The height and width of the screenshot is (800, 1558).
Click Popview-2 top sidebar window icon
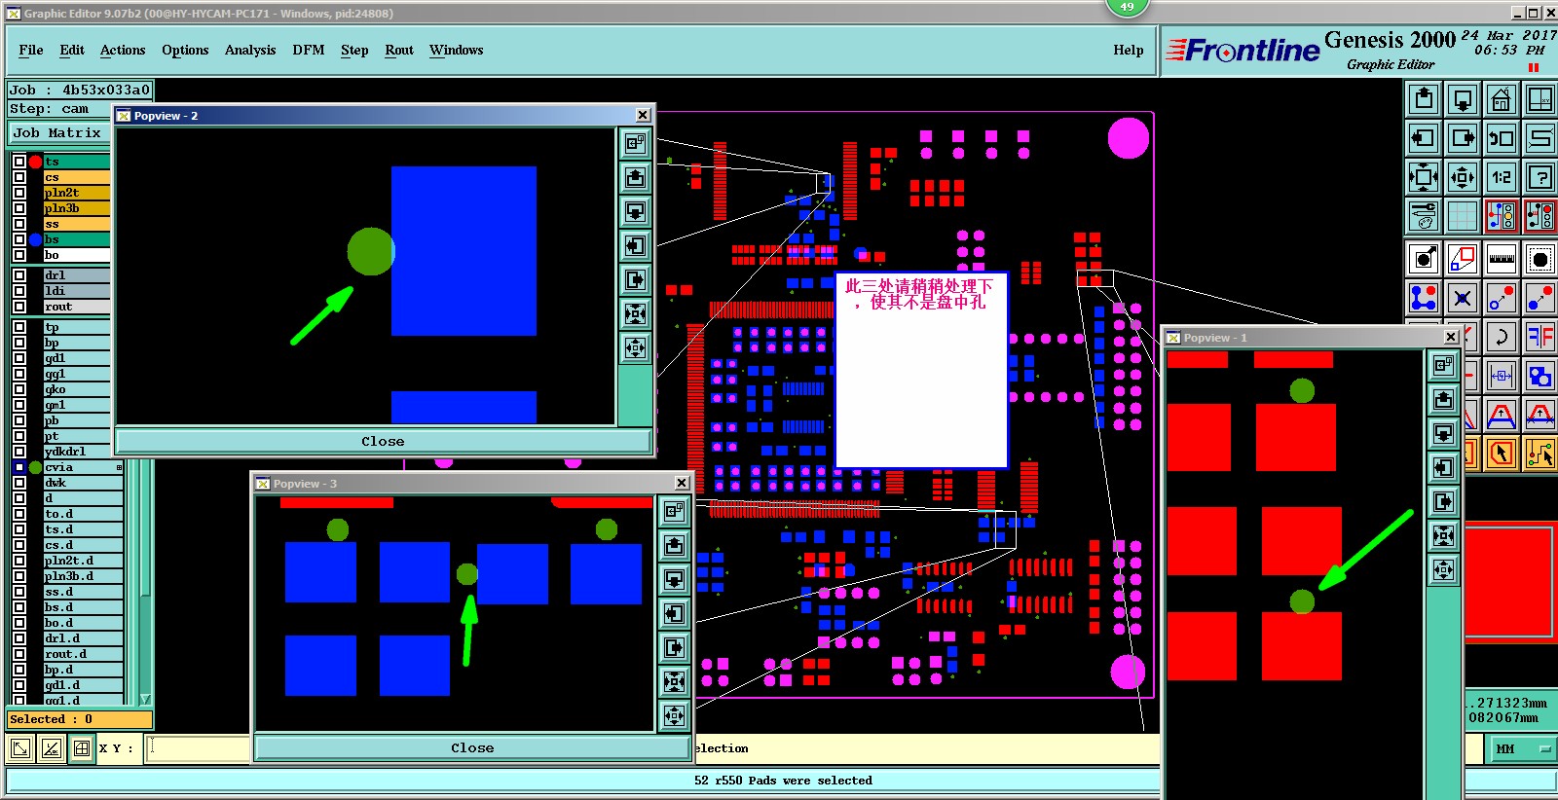[635, 144]
